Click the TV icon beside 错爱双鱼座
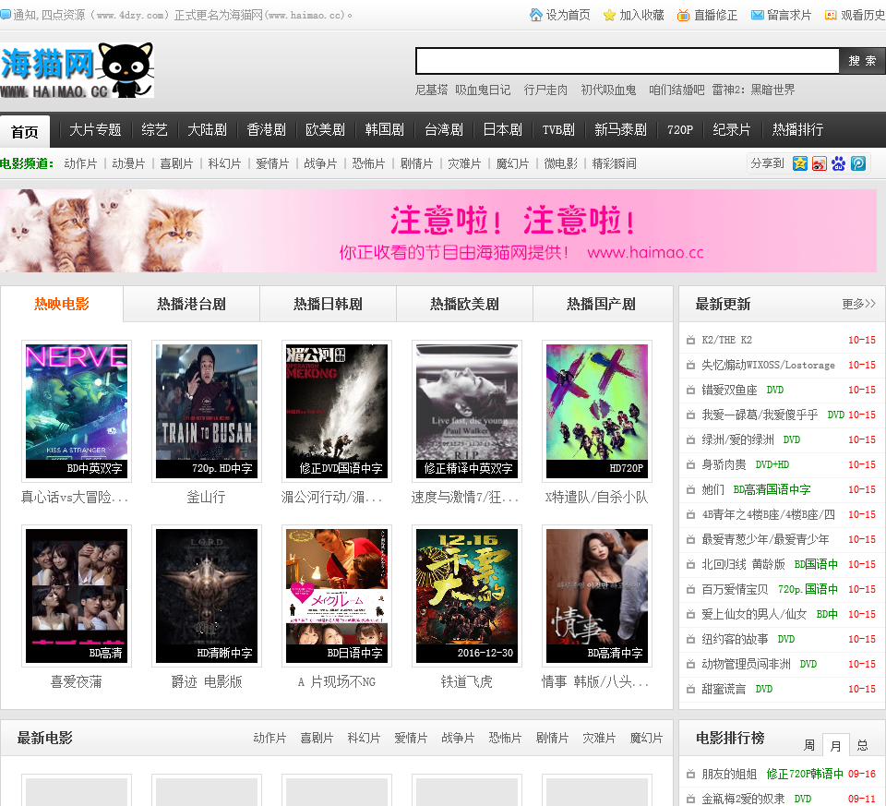 point(690,390)
